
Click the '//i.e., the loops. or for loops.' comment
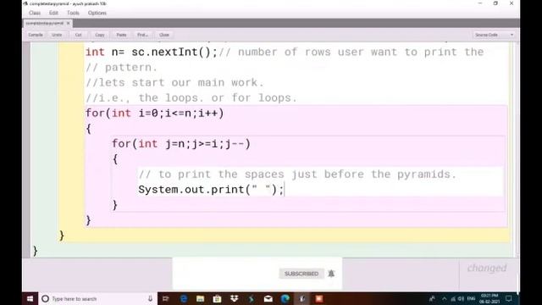191,98
